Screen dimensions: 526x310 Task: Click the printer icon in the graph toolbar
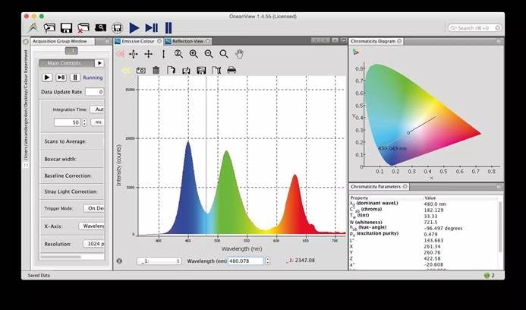click(232, 70)
